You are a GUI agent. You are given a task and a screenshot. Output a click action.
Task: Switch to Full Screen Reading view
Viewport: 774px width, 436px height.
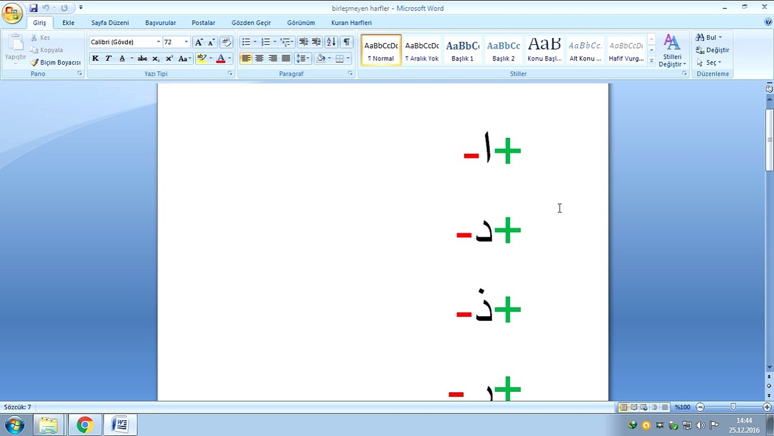coord(634,408)
